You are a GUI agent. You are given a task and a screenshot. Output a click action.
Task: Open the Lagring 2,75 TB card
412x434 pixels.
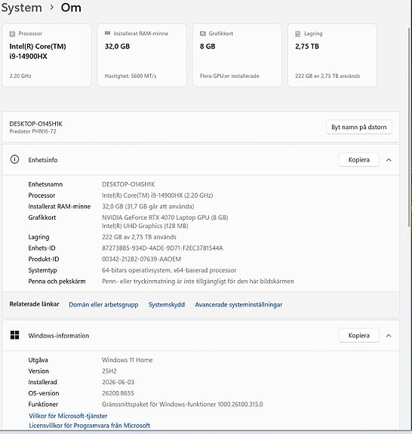click(x=332, y=55)
